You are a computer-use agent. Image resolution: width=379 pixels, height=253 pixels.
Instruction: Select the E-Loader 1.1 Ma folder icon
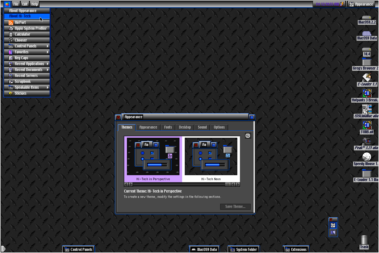pyautogui.click(x=367, y=173)
